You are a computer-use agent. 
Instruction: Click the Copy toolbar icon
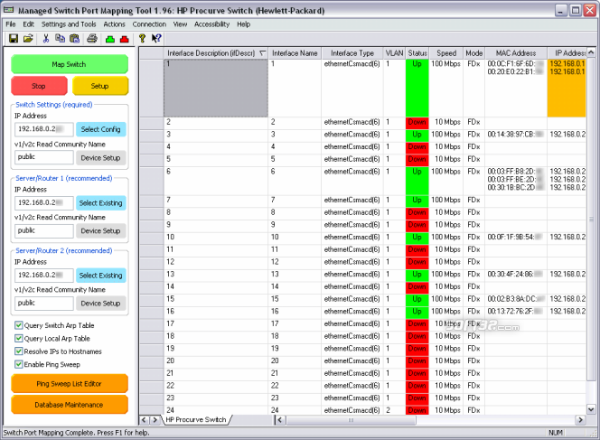60,38
